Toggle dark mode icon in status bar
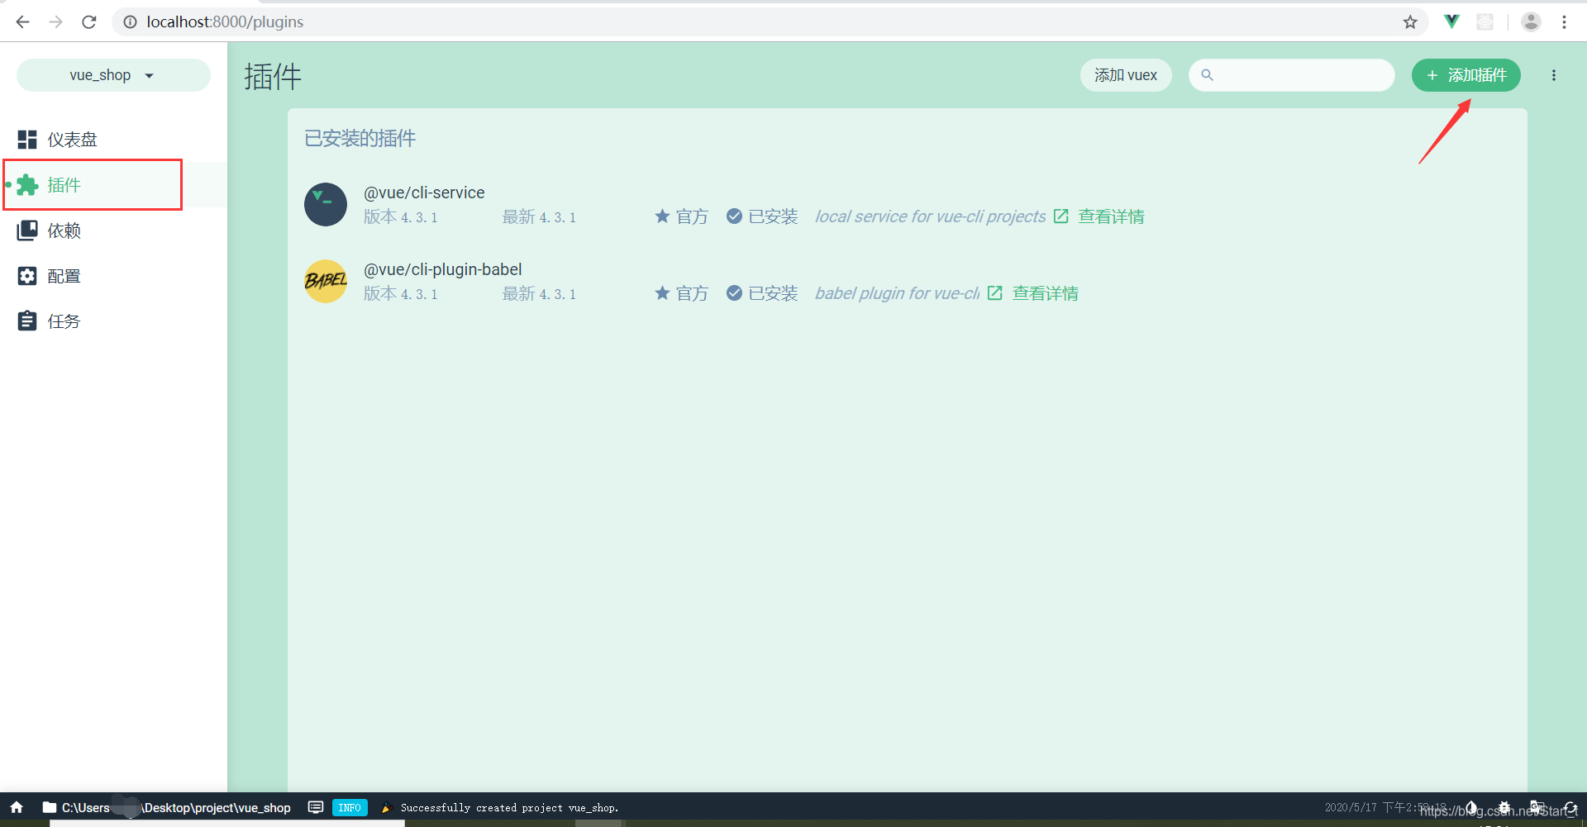This screenshot has width=1587, height=827. point(1471,807)
